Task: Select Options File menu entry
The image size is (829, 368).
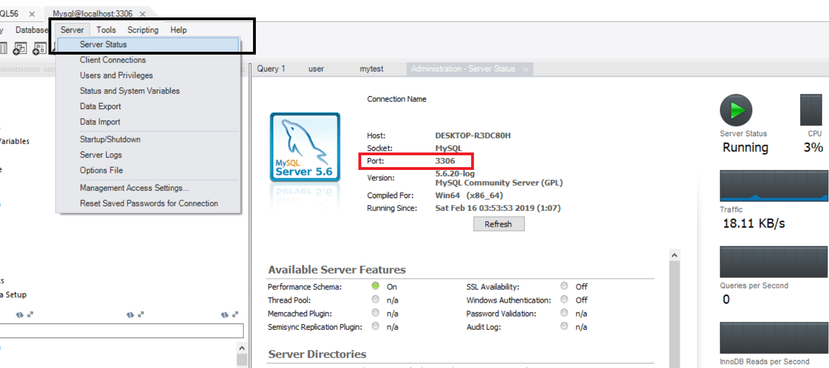Action: (x=148, y=170)
